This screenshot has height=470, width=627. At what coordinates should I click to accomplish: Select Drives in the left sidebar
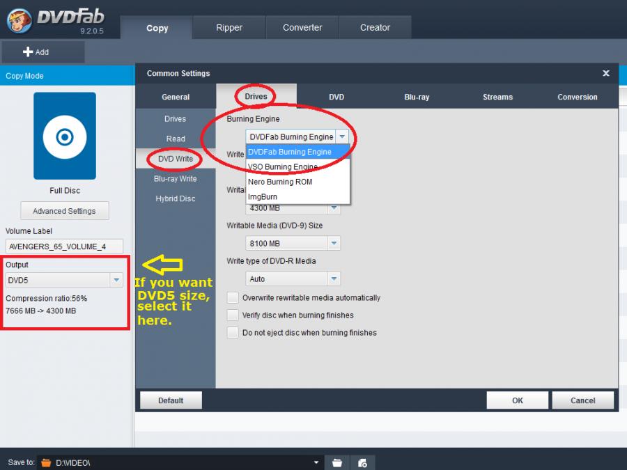pyautogui.click(x=175, y=118)
